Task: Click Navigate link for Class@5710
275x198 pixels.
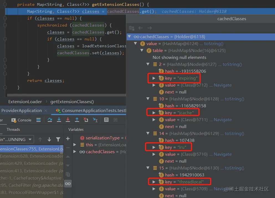Action: click(223, 154)
